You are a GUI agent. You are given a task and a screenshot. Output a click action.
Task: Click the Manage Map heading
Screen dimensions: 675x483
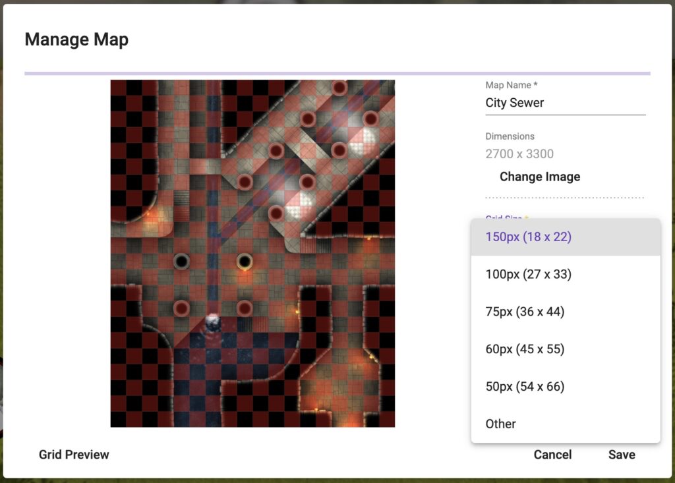pyautogui.click(x=76, y=40)
